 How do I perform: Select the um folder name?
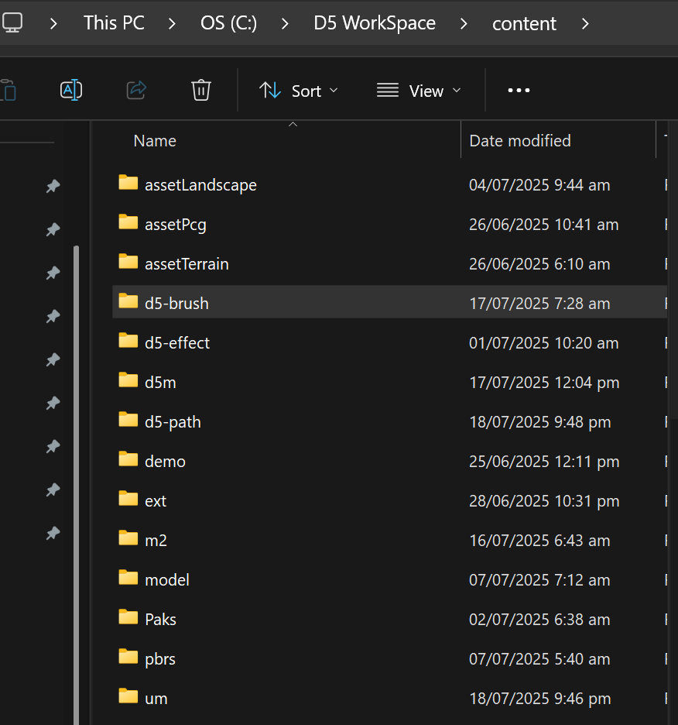point(156,699)
